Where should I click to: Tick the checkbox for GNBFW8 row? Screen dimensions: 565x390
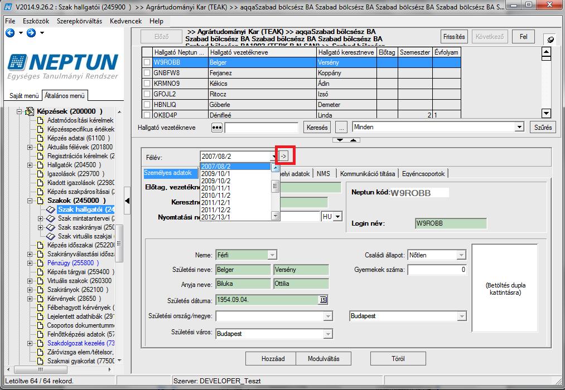pos(147,73)
